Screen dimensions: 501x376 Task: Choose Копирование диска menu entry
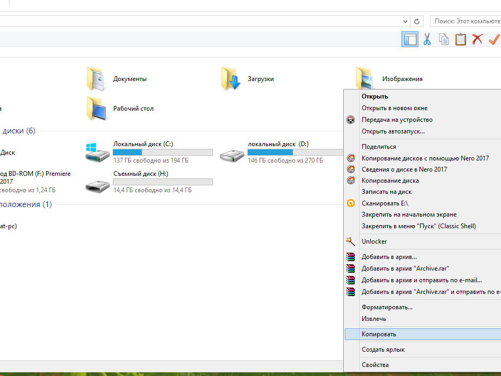[423, 181]
